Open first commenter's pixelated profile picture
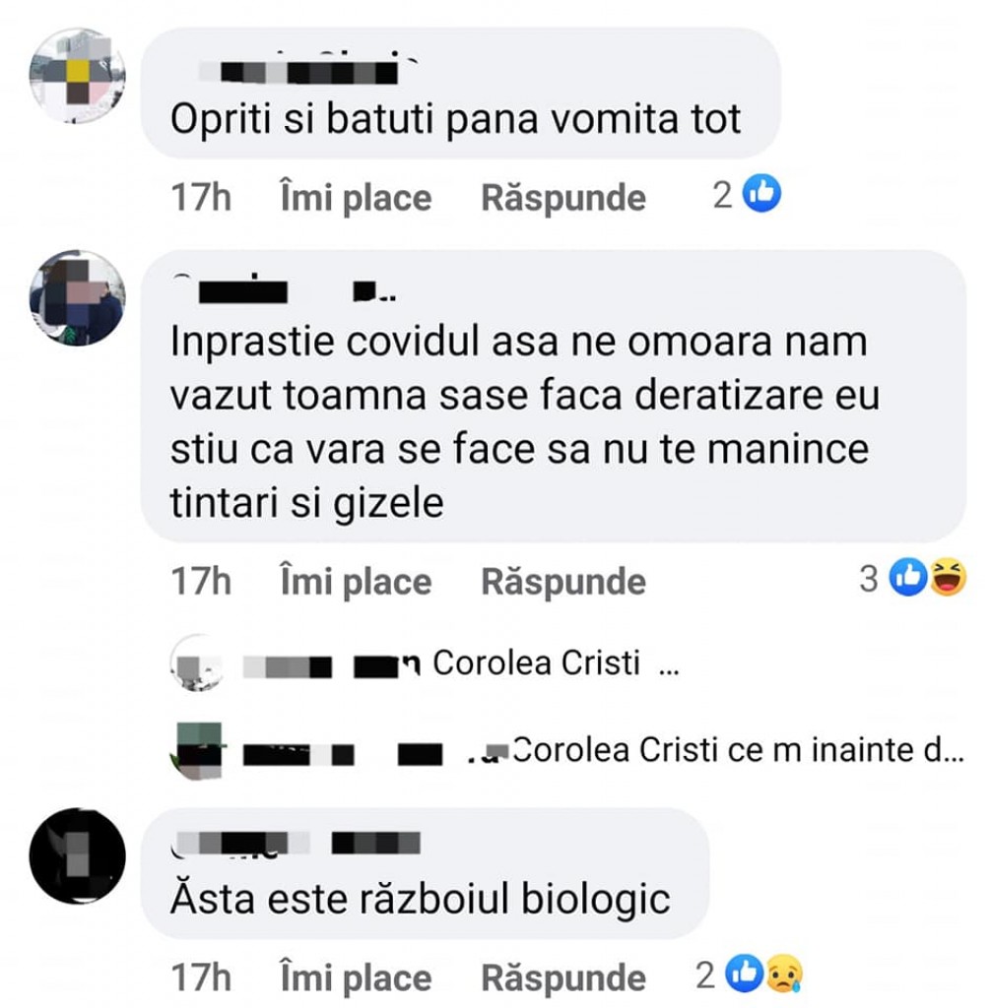Viewport: 990px width, 1008px height. (77, 75)
